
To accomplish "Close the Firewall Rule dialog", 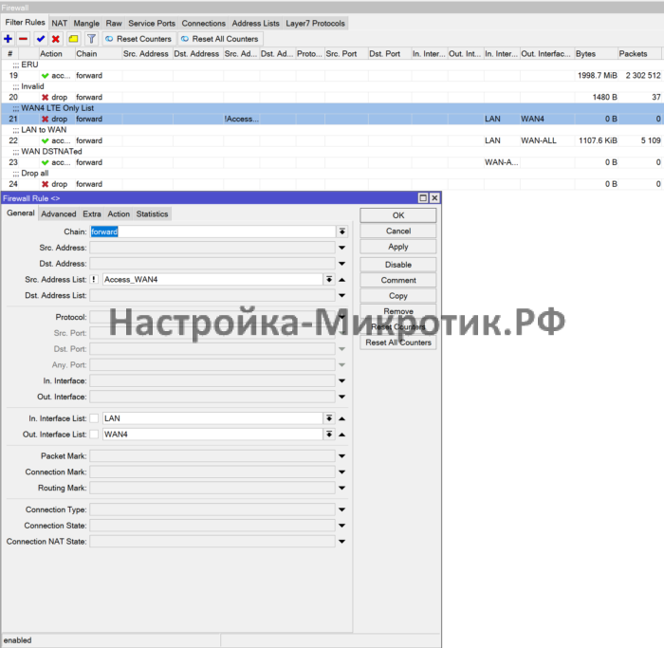I will pos(434,198).
